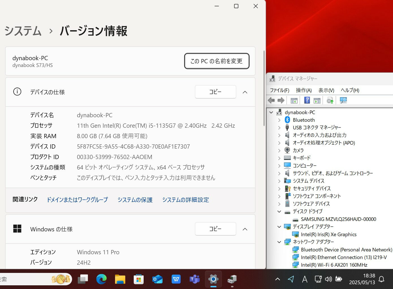Open Microsoft Store from the taskbar
Image resolution: width=393 pixels, height=289 pixels.
[139, 279]
